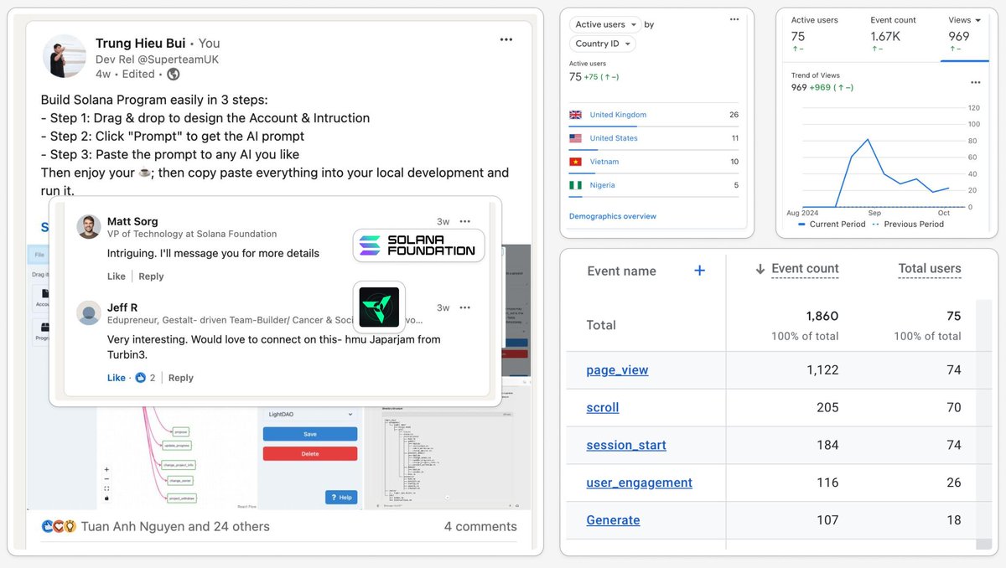This screenshot has width=1006, height=568.
Task: Click the Event name column header
Action: [622, 271]
